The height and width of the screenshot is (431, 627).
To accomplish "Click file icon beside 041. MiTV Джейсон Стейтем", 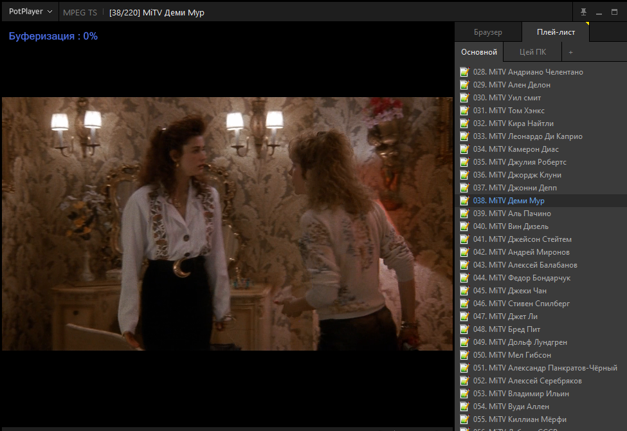I will pos(465,239).
